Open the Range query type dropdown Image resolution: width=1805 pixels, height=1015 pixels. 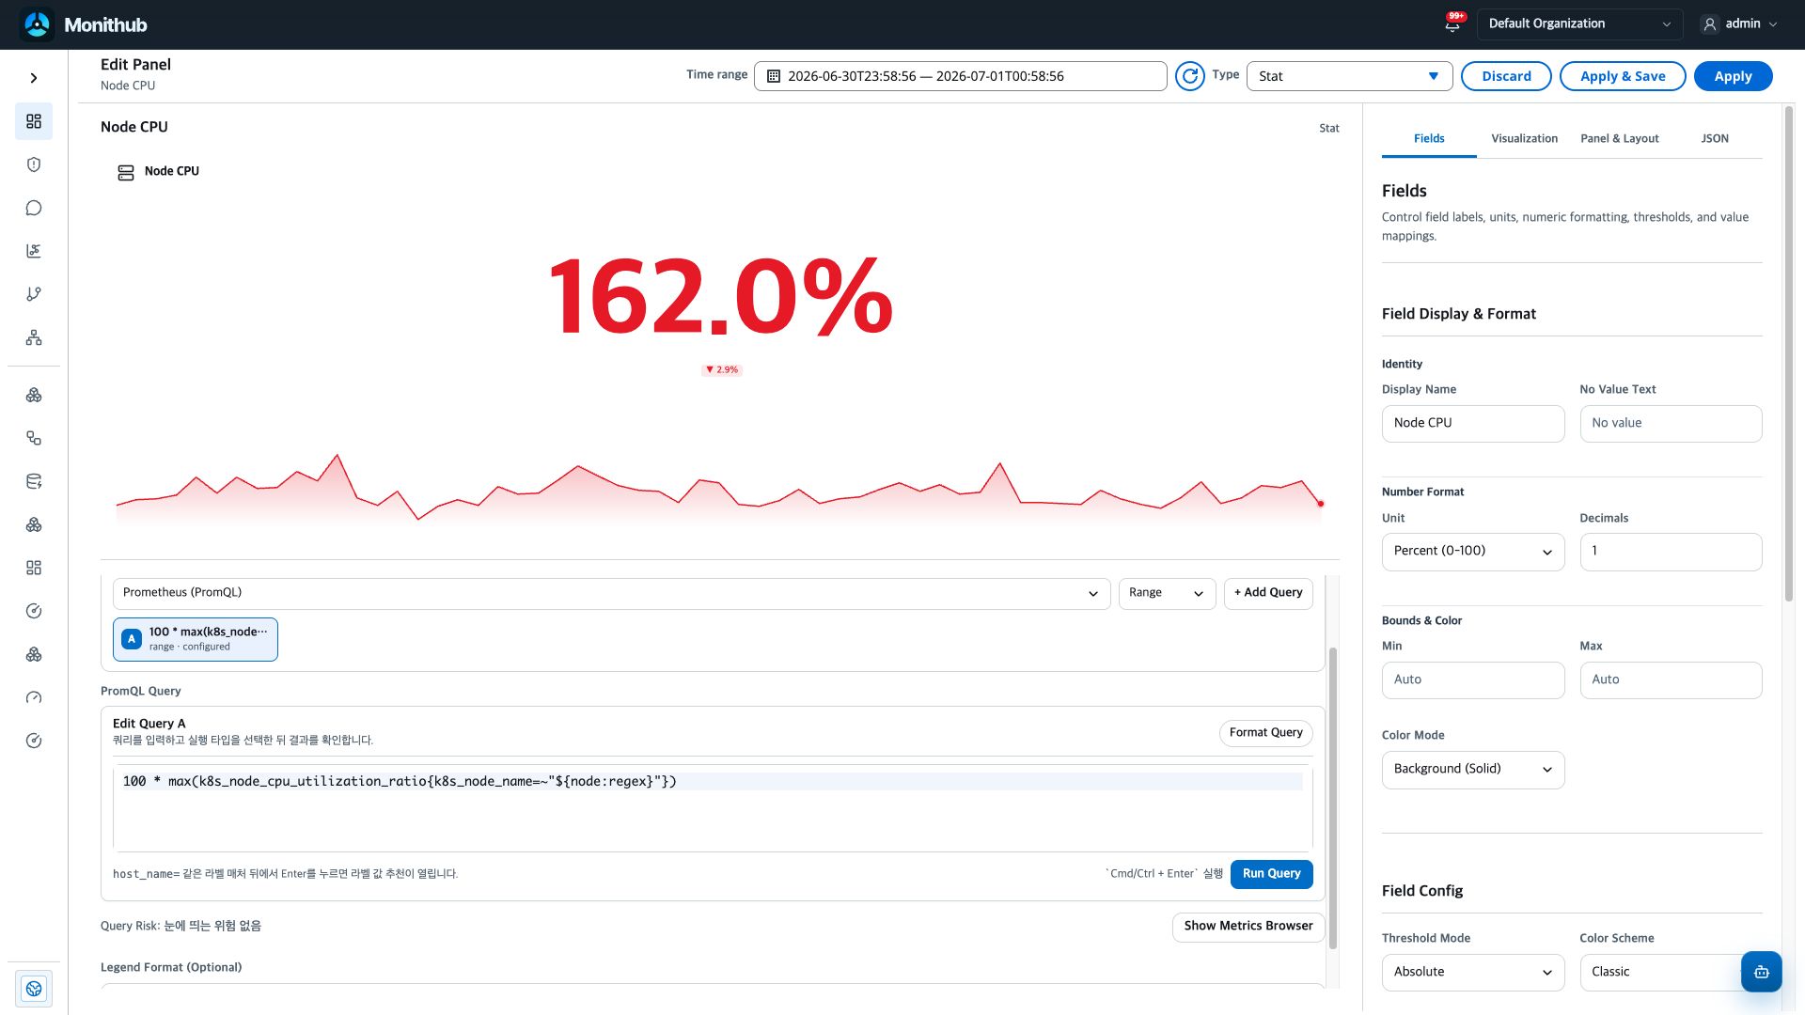point(1167,593)
